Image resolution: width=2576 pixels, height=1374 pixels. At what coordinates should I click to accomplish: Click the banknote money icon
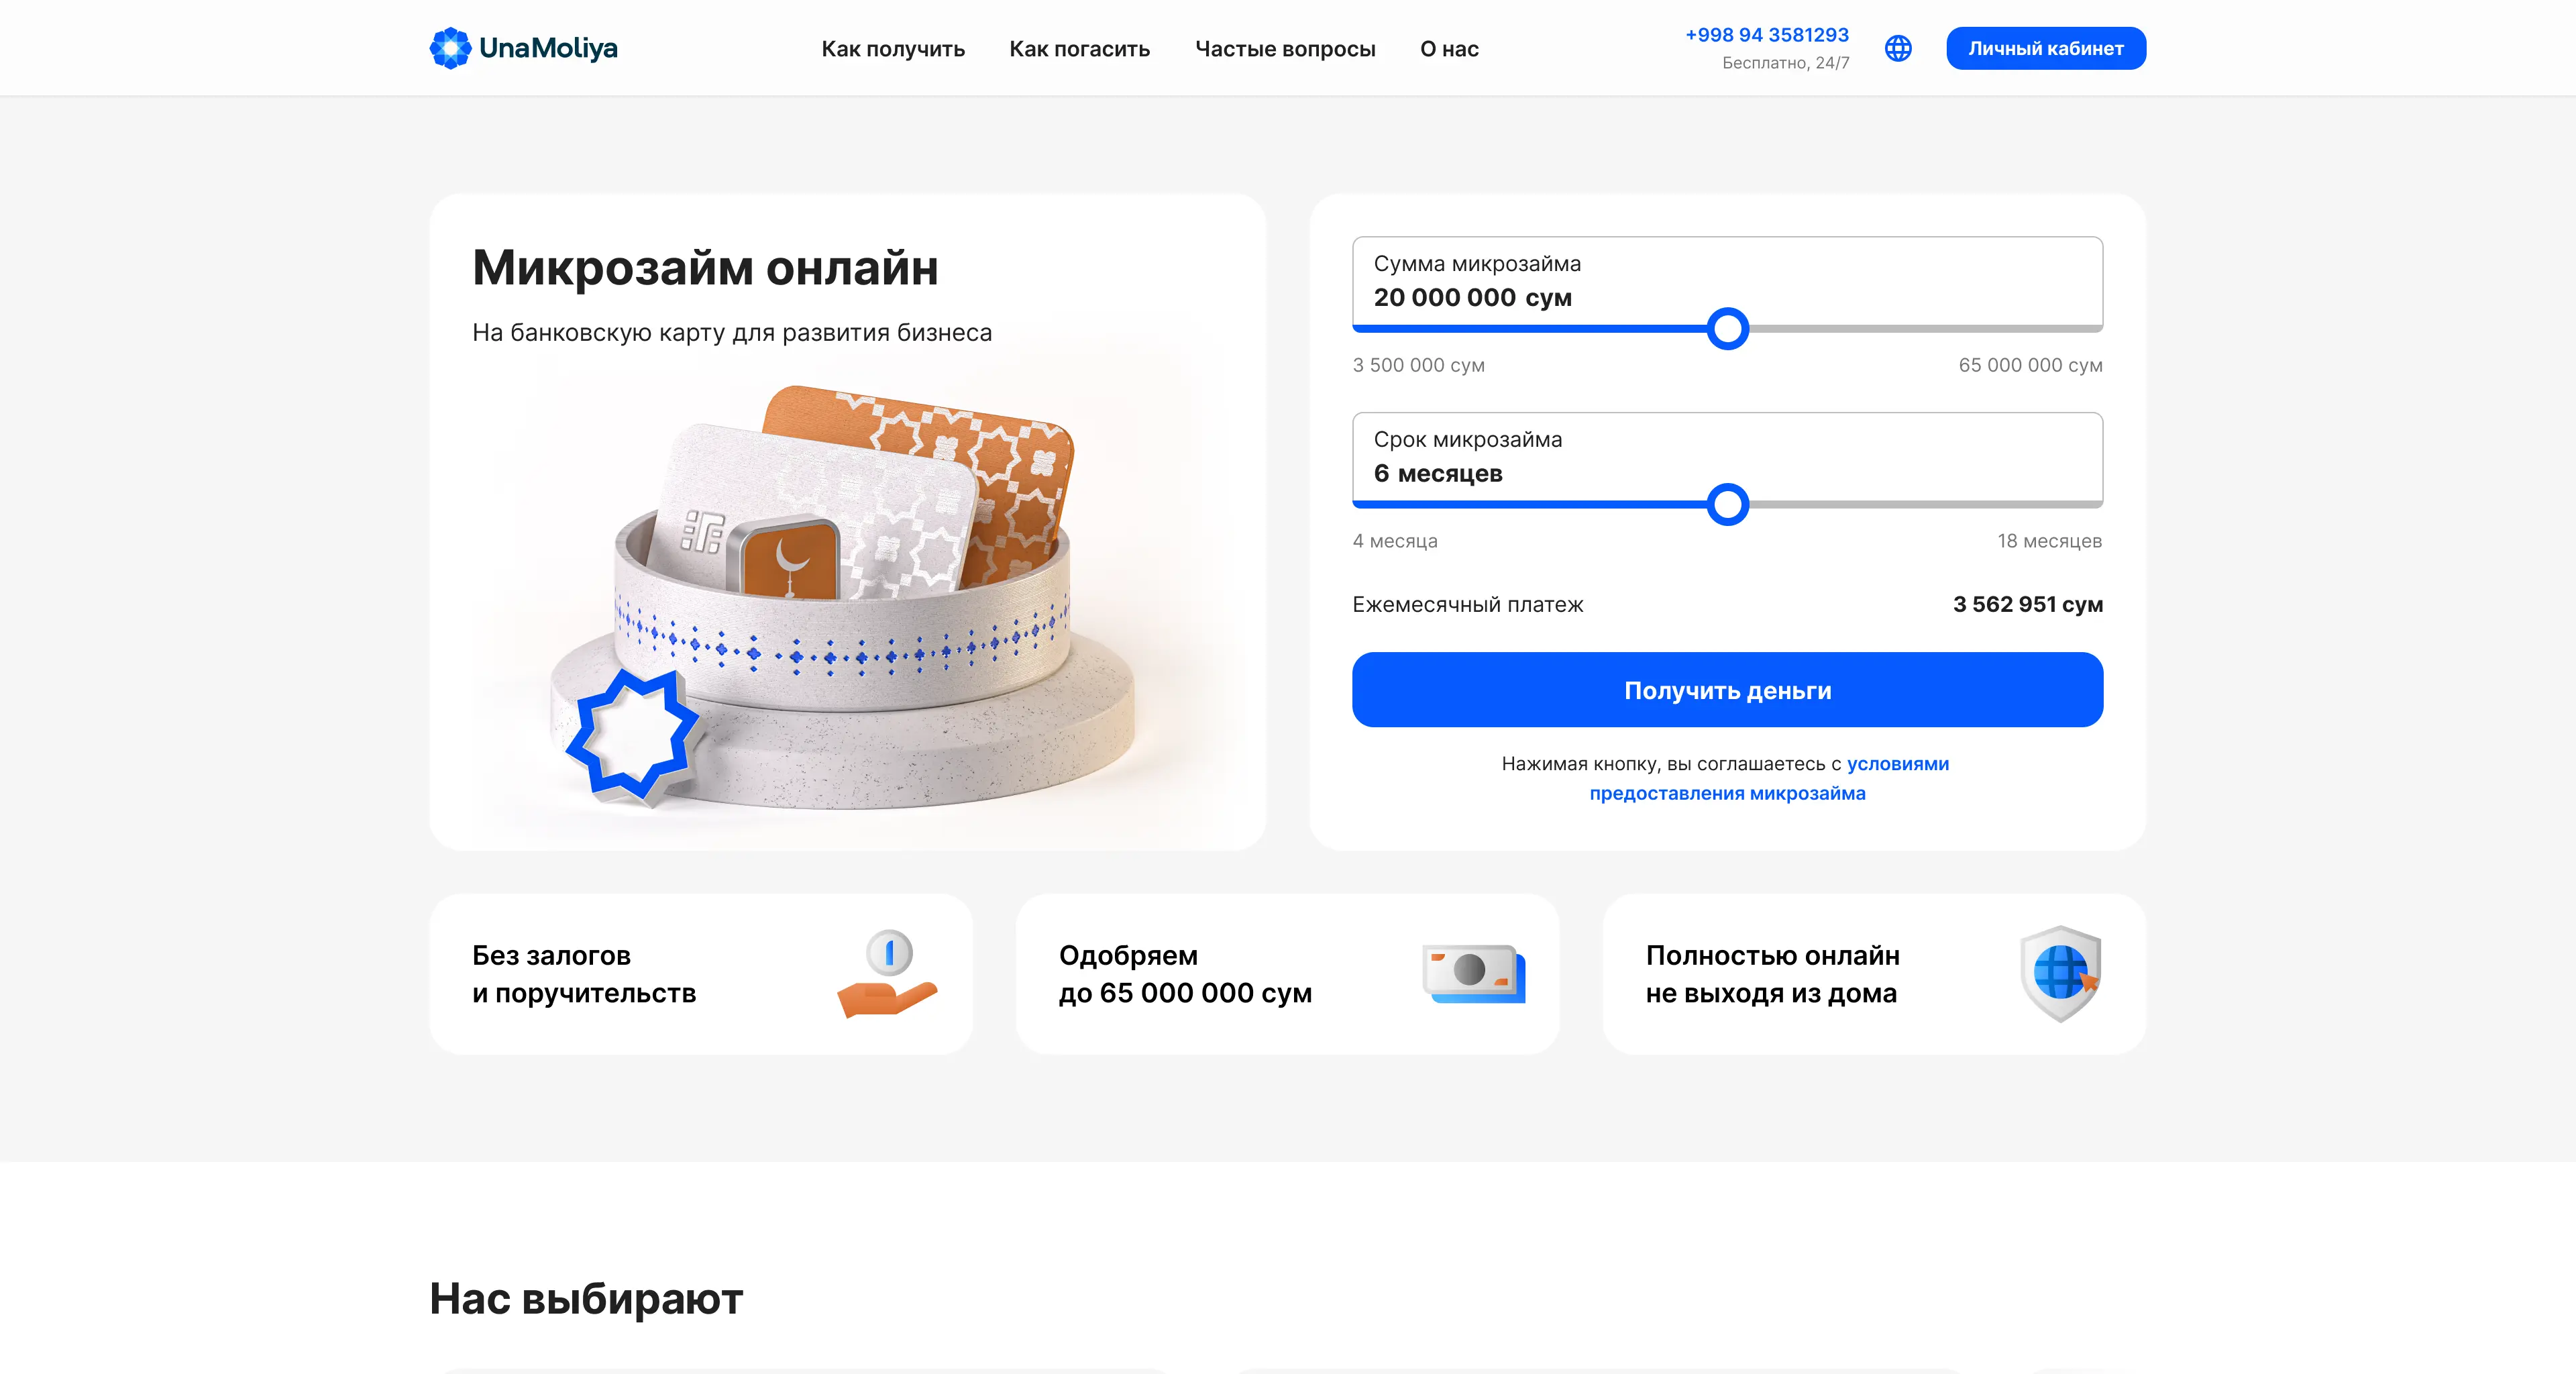click(x=1474, y=974)
